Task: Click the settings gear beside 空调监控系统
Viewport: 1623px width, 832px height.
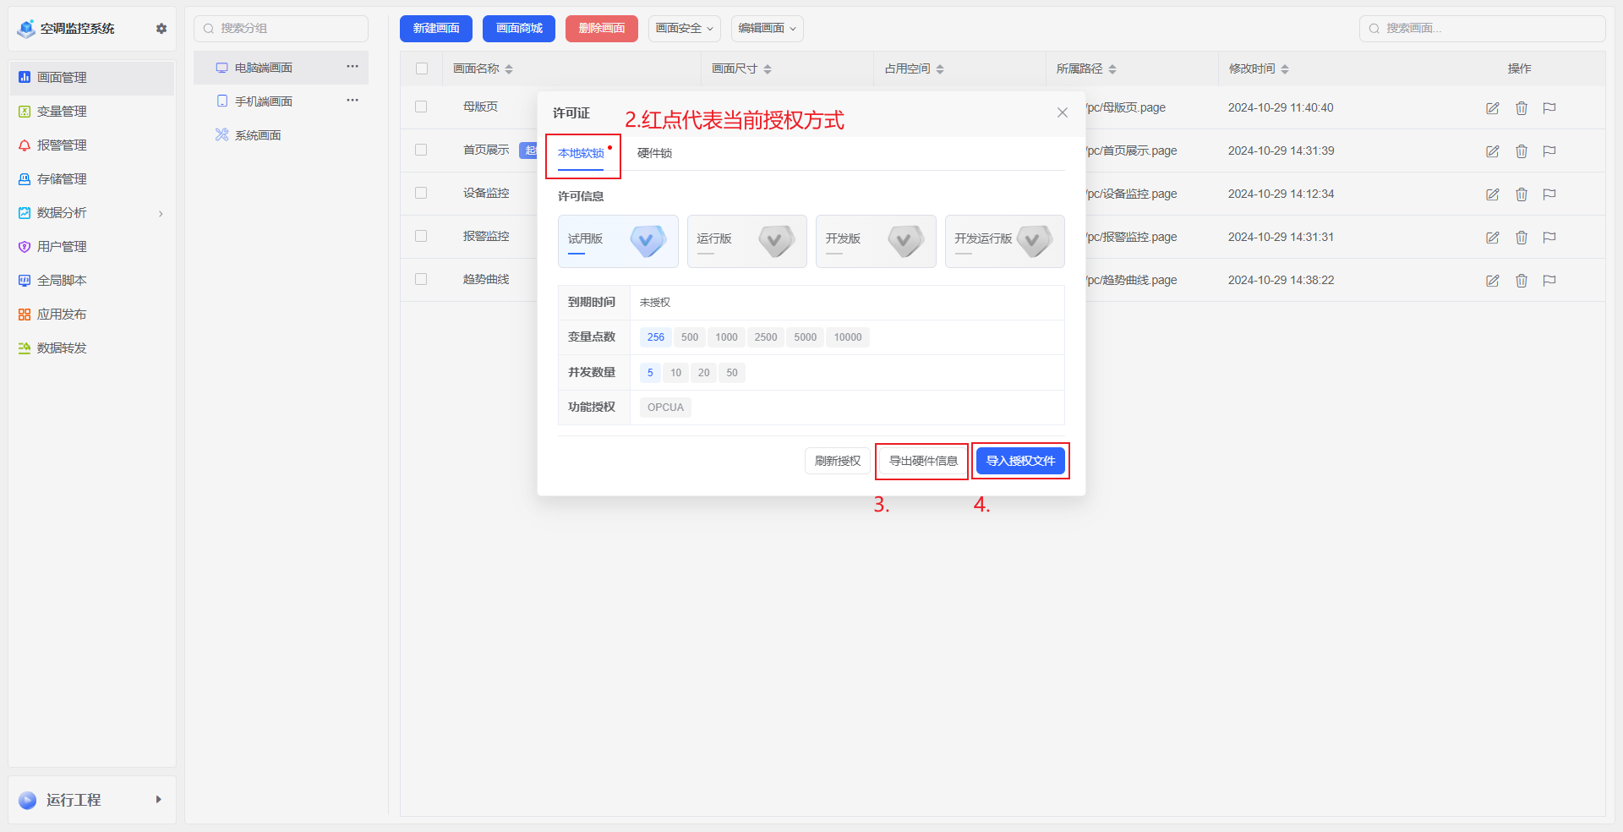Action: [x=161, y=29]
